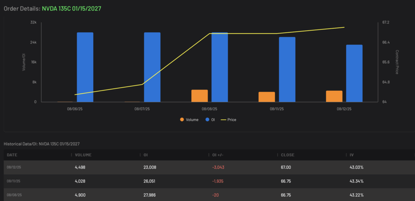Click the 08/11/25 row close price 66.75
Image resolution: width=415 pixels, height=201 pixels.
pyautogui.click(x=286, y=181)
